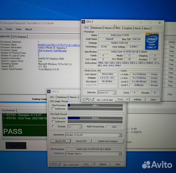Click the Bus Speed value 99.98 MHz
Screen dimensions: 176x173
click(107, 81)
